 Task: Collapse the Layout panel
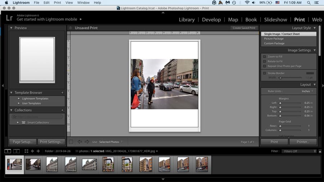pyautogui.click(x=315, y=85)
